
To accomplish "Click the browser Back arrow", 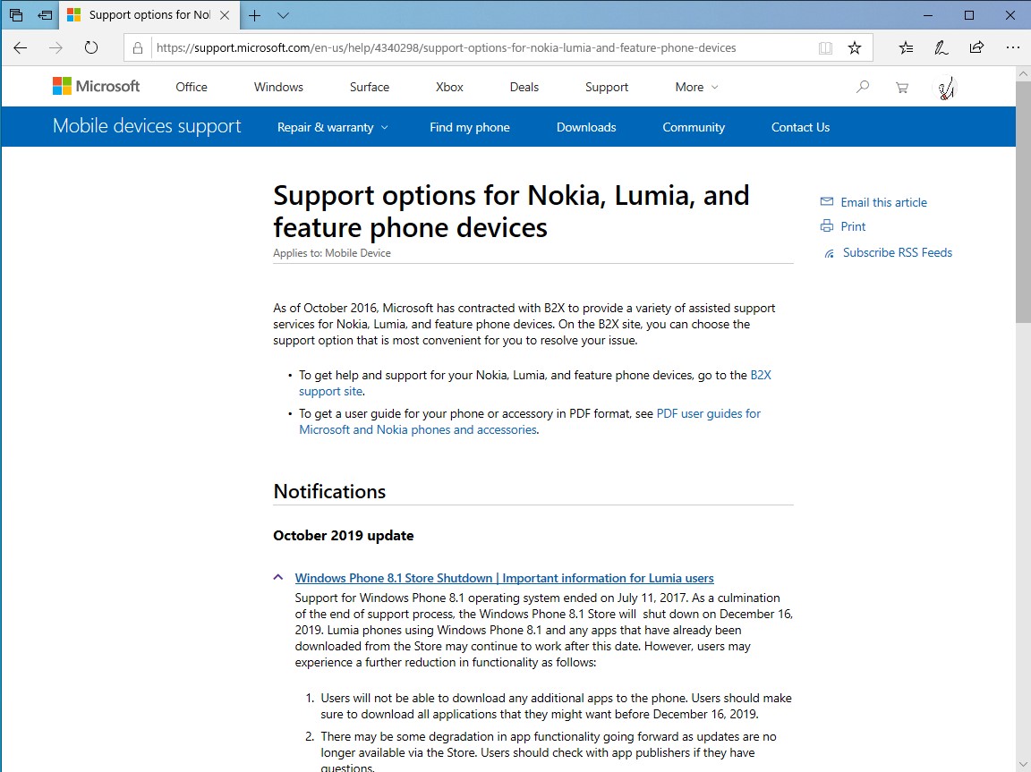I will (x=21, y=48).
